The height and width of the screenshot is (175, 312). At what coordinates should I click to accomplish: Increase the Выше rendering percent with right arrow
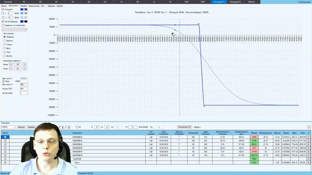pyautogui.click(x=25, y=65)
